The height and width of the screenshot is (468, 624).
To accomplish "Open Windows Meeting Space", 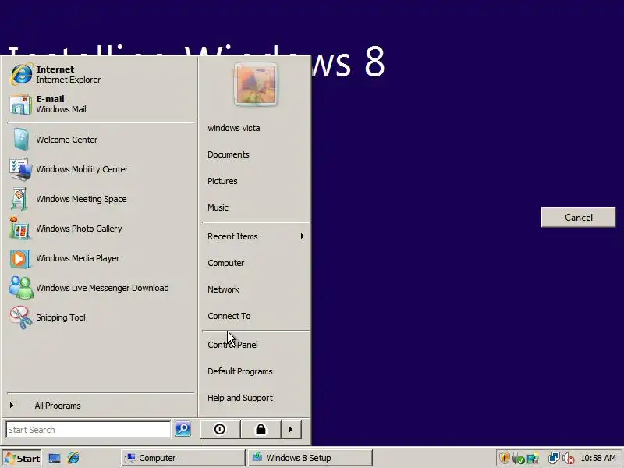I will (101, 199).
